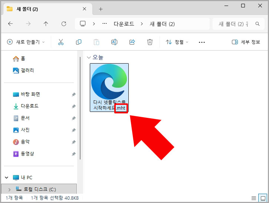Click the 1개 항목 status bar text
The width and height of the screenshot is (269, 203).
tap(14, 198)
